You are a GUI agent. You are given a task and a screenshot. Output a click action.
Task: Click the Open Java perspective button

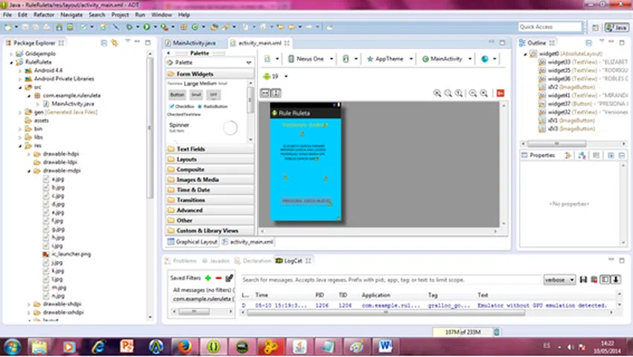click(x=617, y=27)
